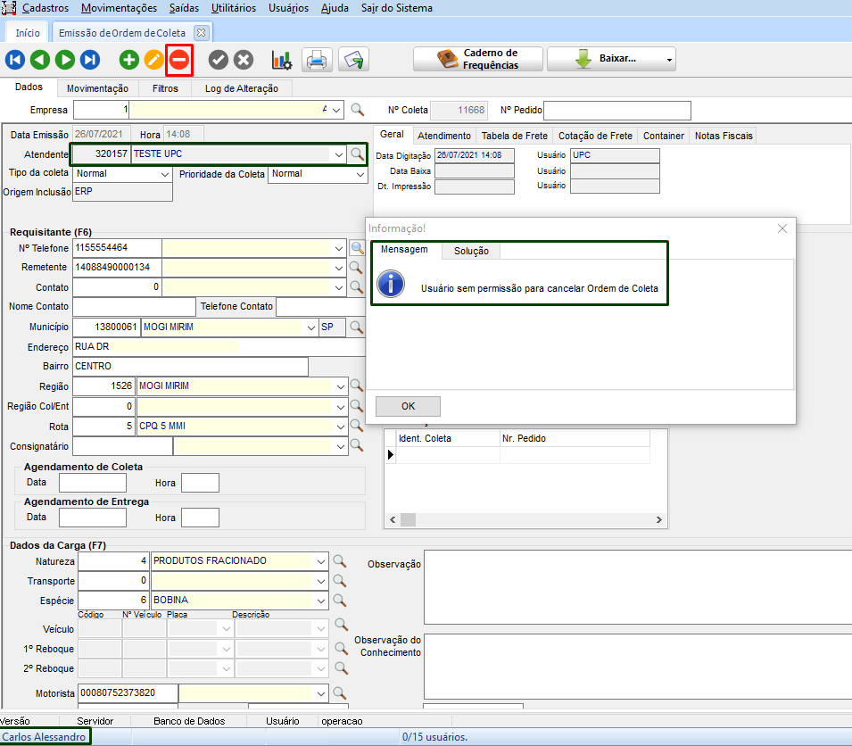
Task: Confirm with the checkmark toolbar icon
Action: tap(219, 60)
